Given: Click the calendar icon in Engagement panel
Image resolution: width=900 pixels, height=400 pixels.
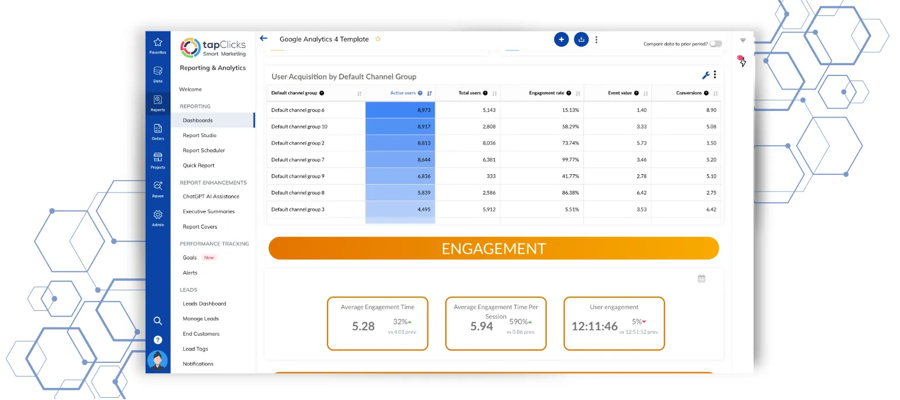Looking at the screenshot, I should pos(701,279).
